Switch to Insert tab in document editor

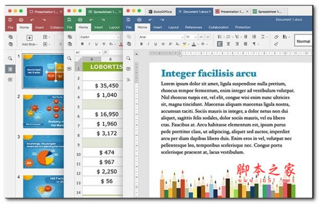[157, 27]
